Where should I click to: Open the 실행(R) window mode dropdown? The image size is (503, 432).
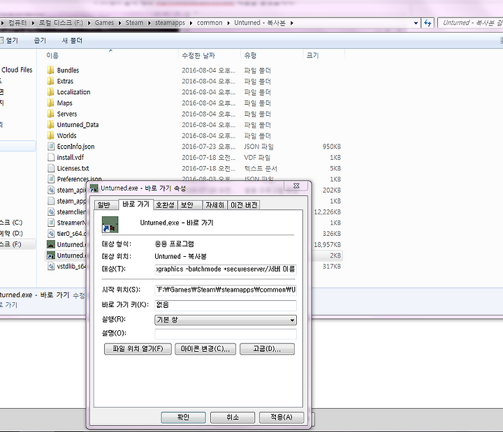coord(226,320)
